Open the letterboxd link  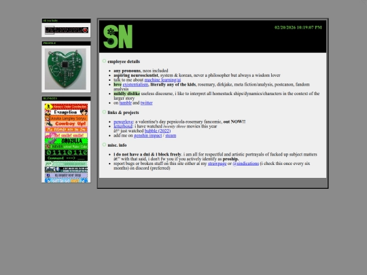point(123,126)
